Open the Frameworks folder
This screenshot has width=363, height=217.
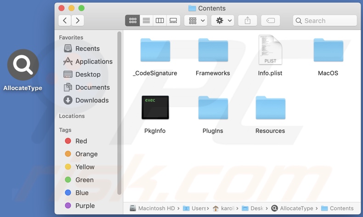pyautogui.click(x=213, y=51)
